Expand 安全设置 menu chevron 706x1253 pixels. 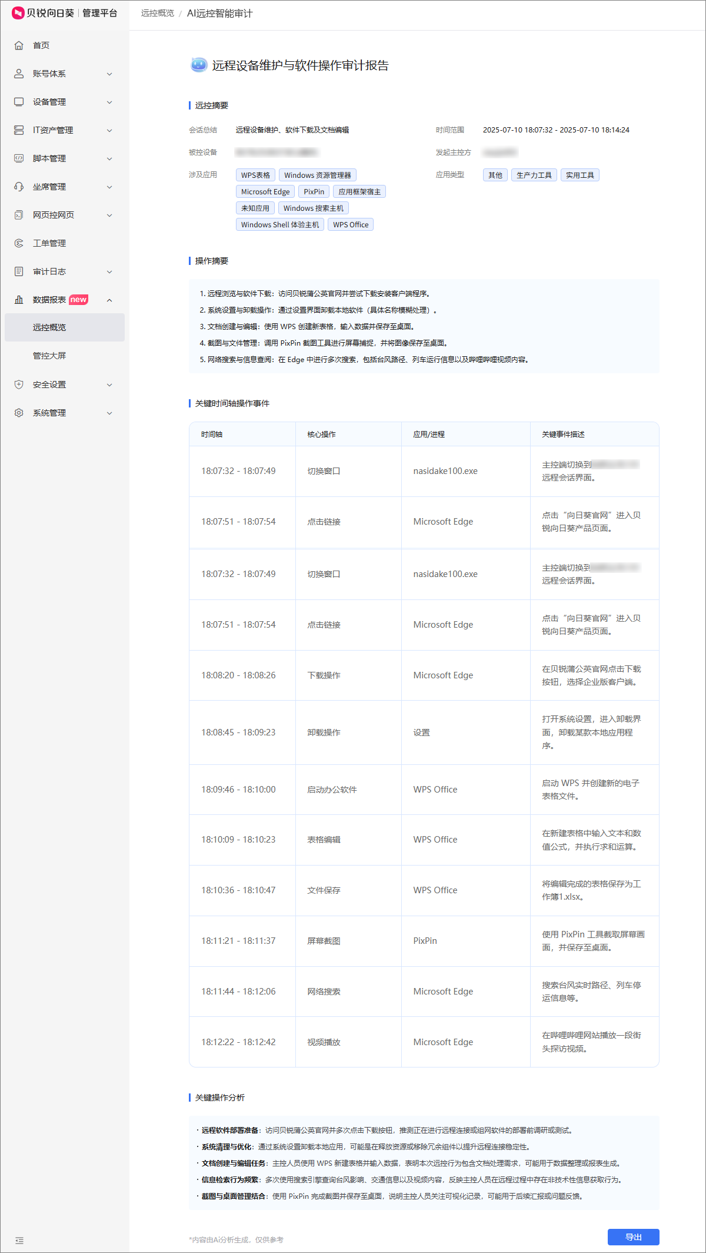109,384
